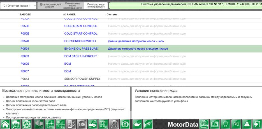This screenshot has height=129, width=262.
Task: Click the SCANNER column header
Action: (x=69, y=15)
